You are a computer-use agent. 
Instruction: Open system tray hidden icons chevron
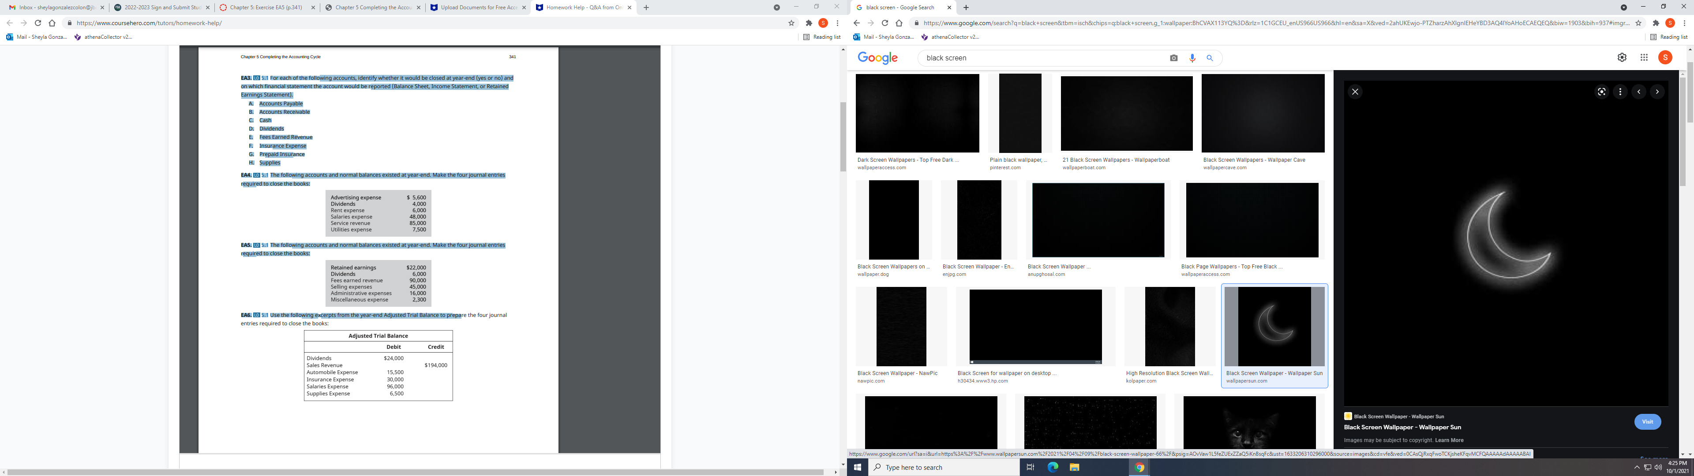[x=1637, y=468]
